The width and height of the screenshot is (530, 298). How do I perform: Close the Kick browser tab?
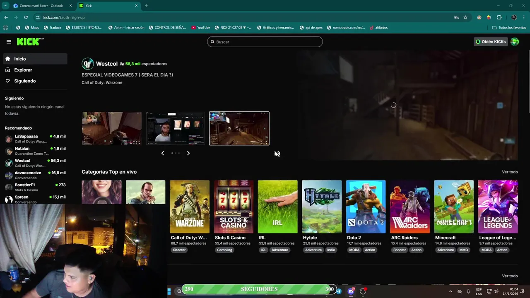[x=137, y=6]
